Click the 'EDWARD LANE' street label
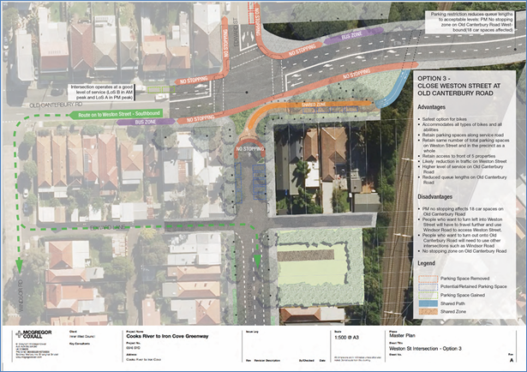Viewport: 527px width, 372px height. (x=108, y=227)
